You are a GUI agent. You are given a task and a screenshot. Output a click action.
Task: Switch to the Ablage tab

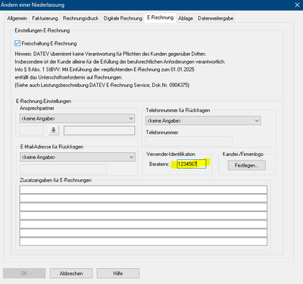tap(186, 18)
